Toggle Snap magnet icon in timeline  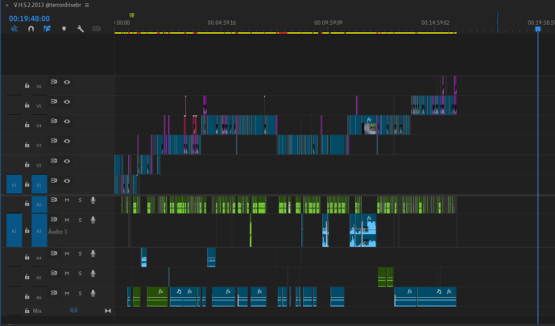31,29
